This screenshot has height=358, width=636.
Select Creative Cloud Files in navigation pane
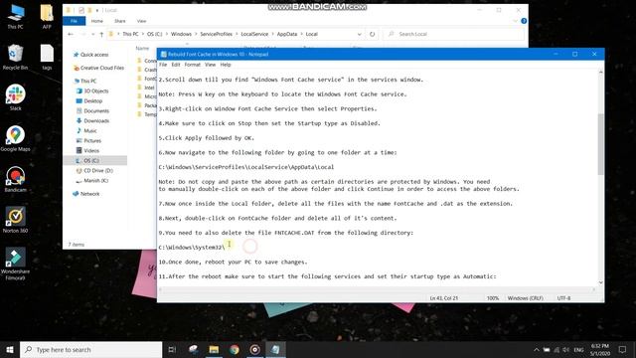(98, 68)
